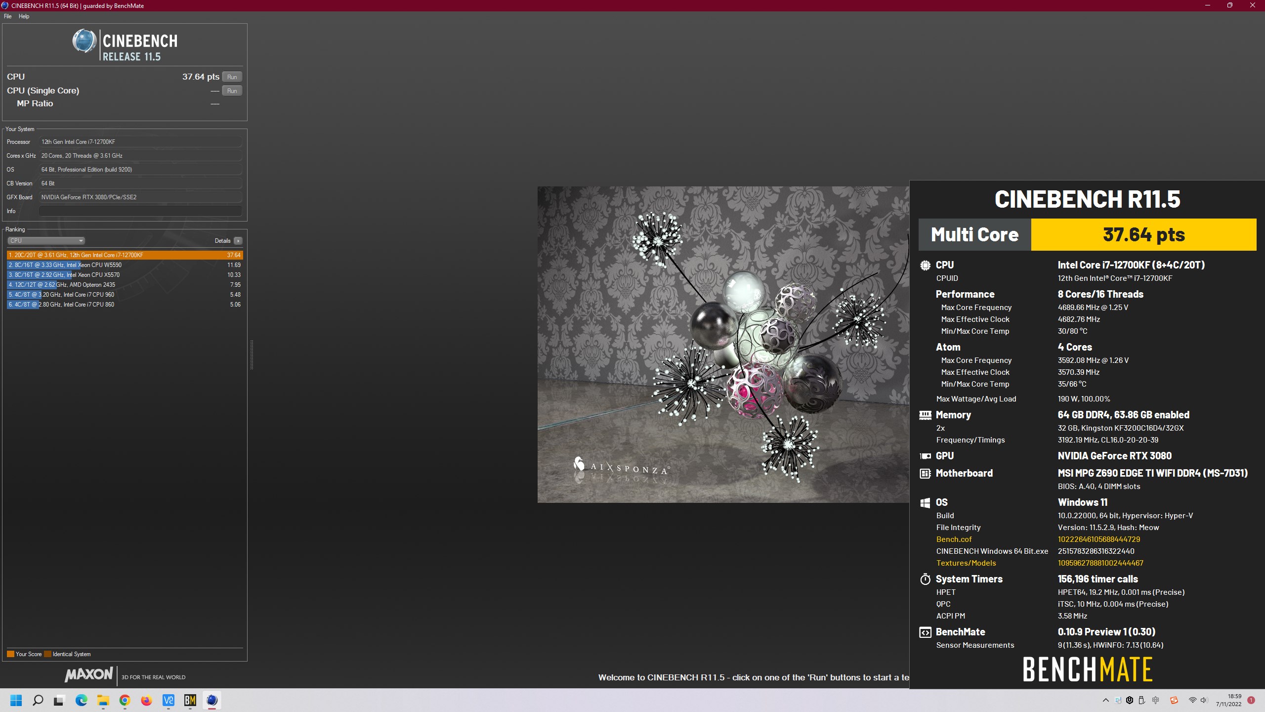Click the power hexagon tray icon
The image size is (1265, 712).
(1130, 700)
